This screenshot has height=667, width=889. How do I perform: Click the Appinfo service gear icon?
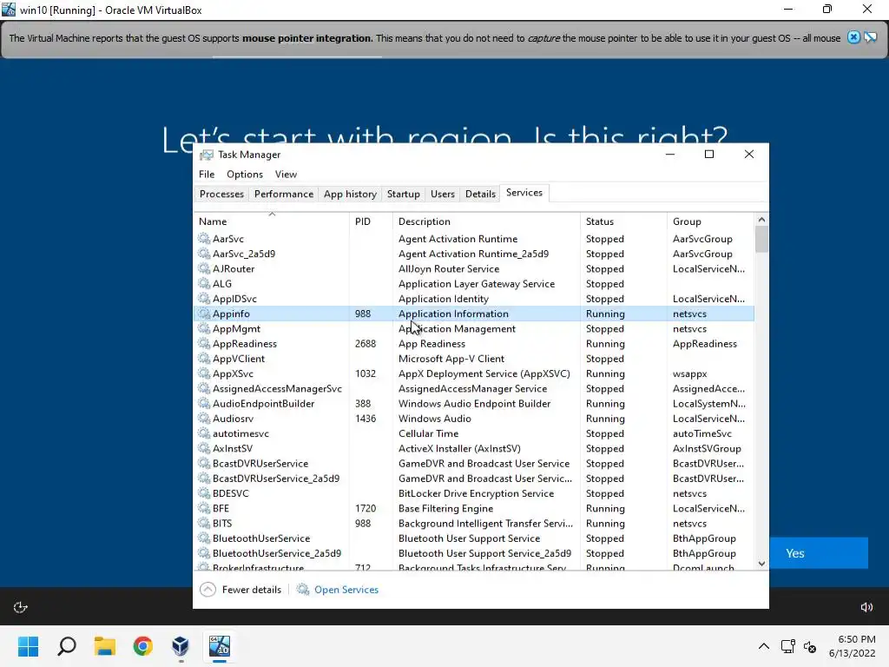pos(204,314)
